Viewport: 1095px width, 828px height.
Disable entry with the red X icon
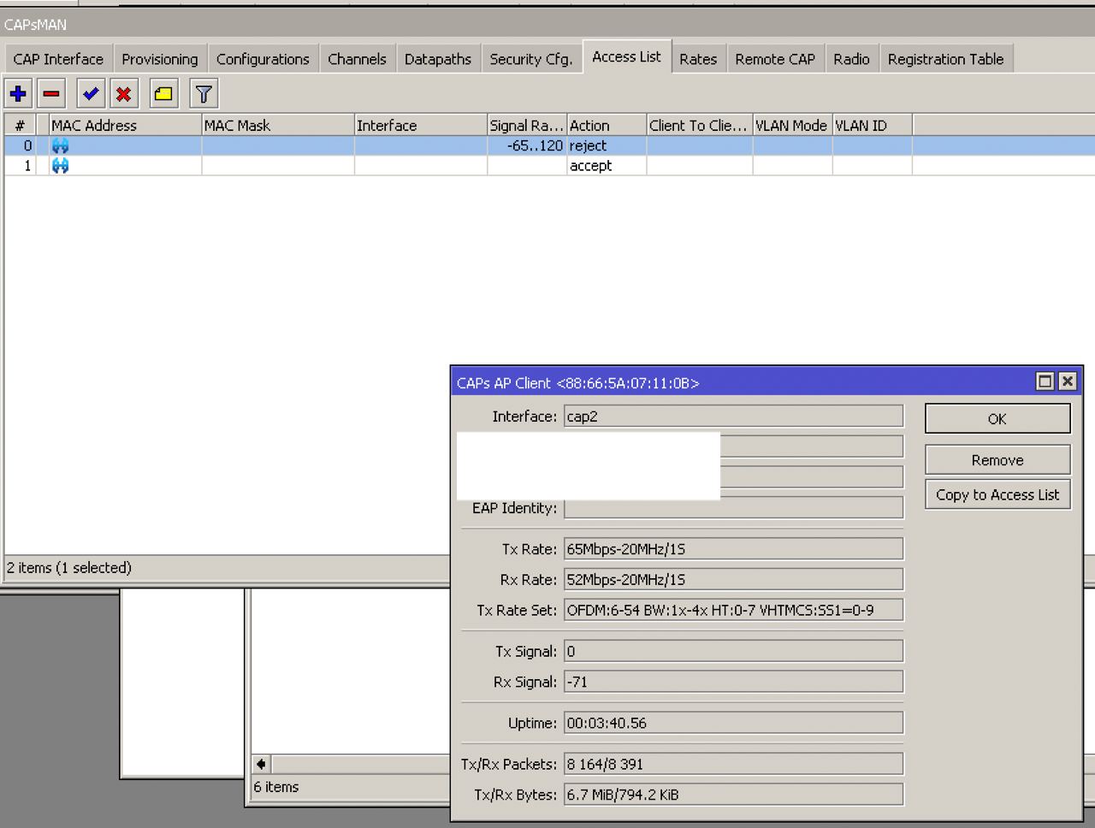click(x=124, y=94)
